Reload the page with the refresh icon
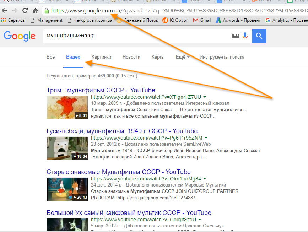The height and width of the screenshot is (232, 308). coord(25,10)
